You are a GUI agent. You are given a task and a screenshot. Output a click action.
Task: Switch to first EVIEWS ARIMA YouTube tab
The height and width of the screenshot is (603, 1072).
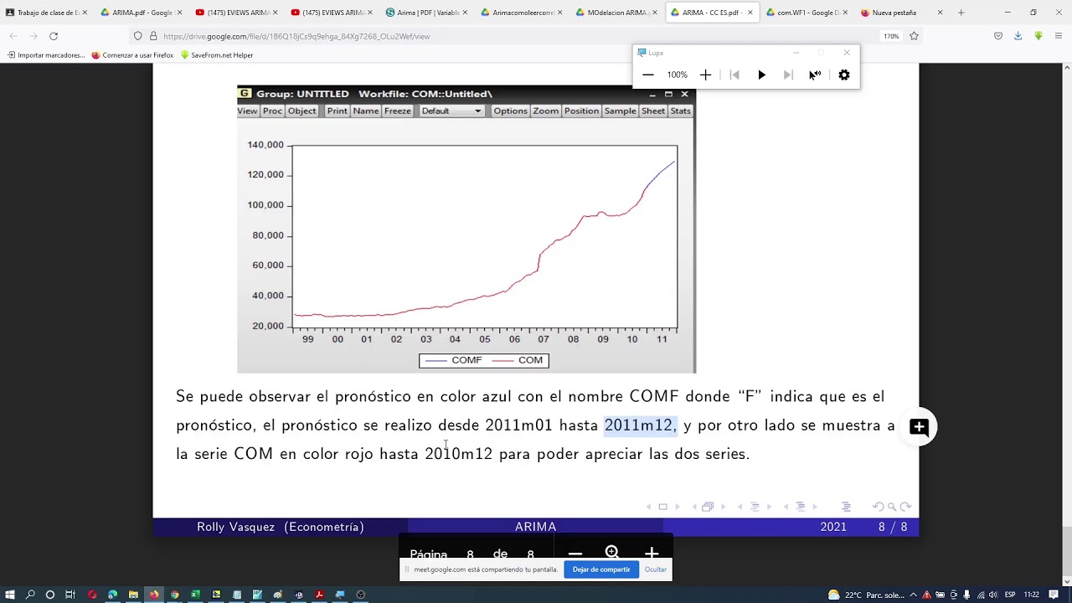234,13
